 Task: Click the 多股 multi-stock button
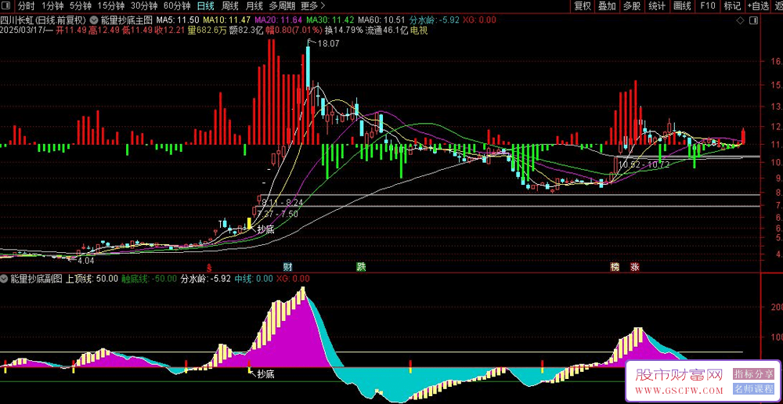pyautogui.click(x=632, y=6)
